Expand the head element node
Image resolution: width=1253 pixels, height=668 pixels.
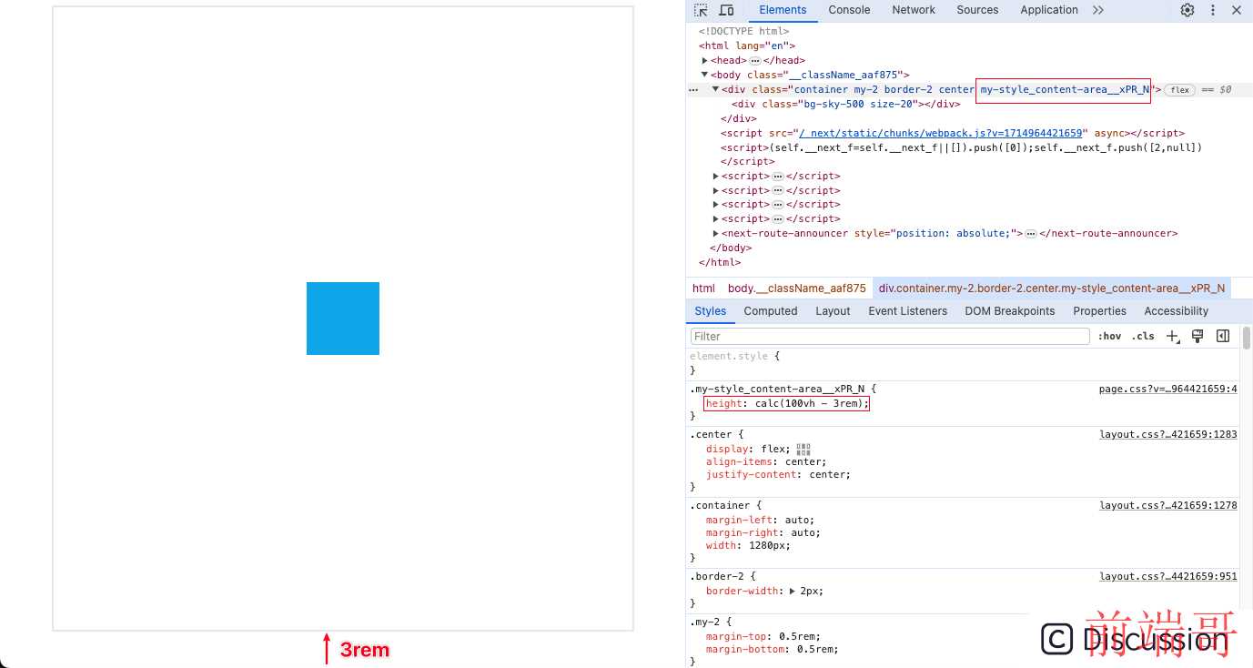tap(704, 61)
